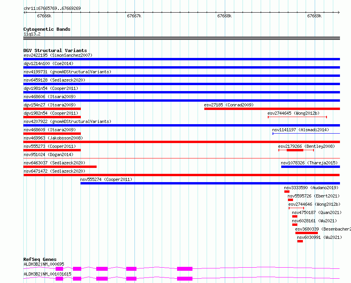Open dgv1981n54 (Cooper2011) variant label
Screen dimensions: 351x283
[51, 88]
